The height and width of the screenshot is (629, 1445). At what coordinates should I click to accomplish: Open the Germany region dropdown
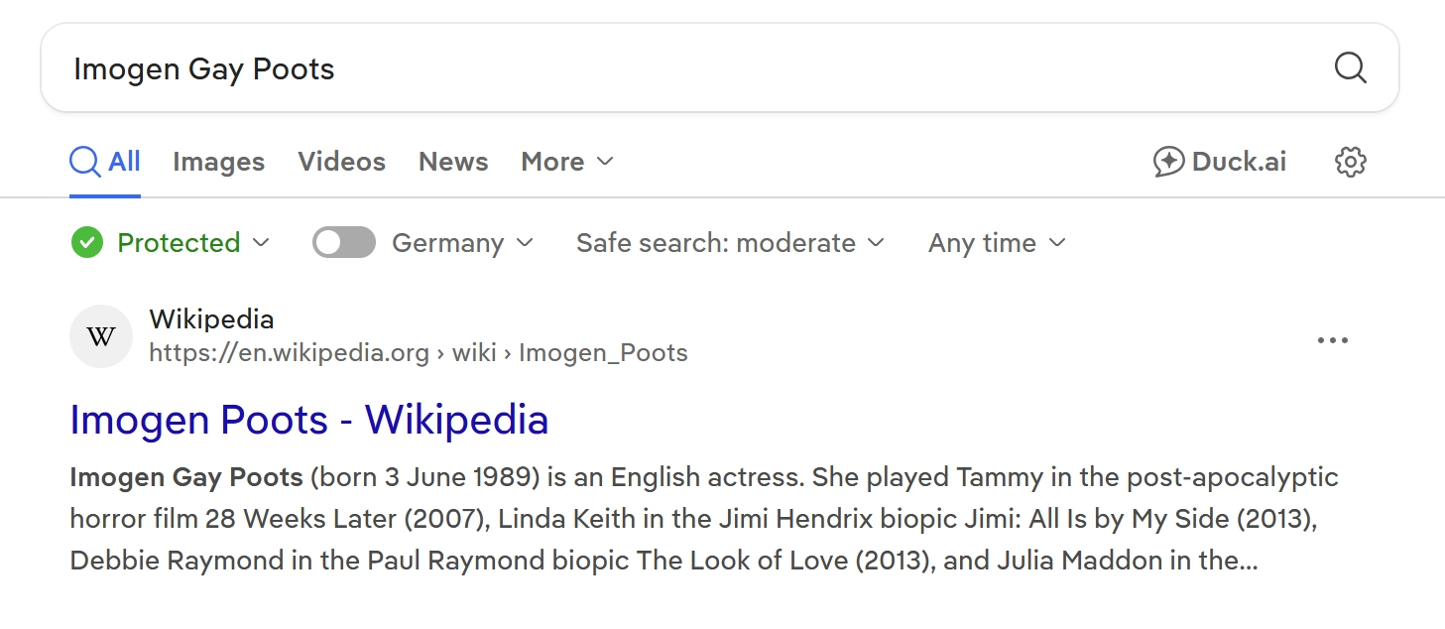[x=462, y=243]
